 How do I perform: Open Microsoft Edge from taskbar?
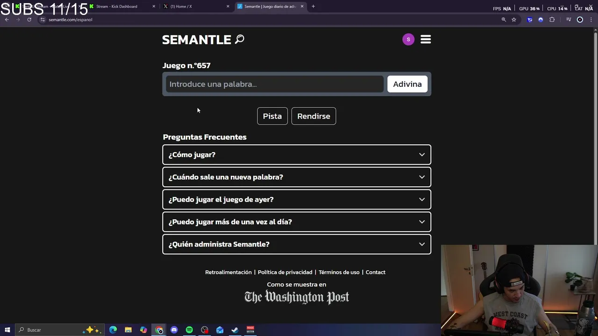(113, 330)
